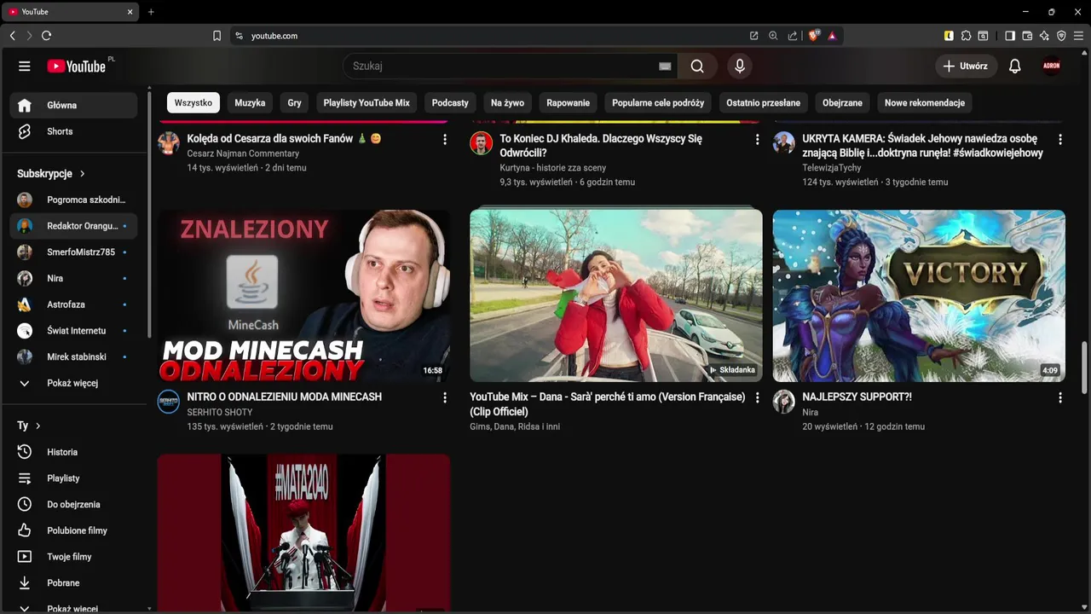Click Brave Rewards triangle icon

[x=832, y=36]
